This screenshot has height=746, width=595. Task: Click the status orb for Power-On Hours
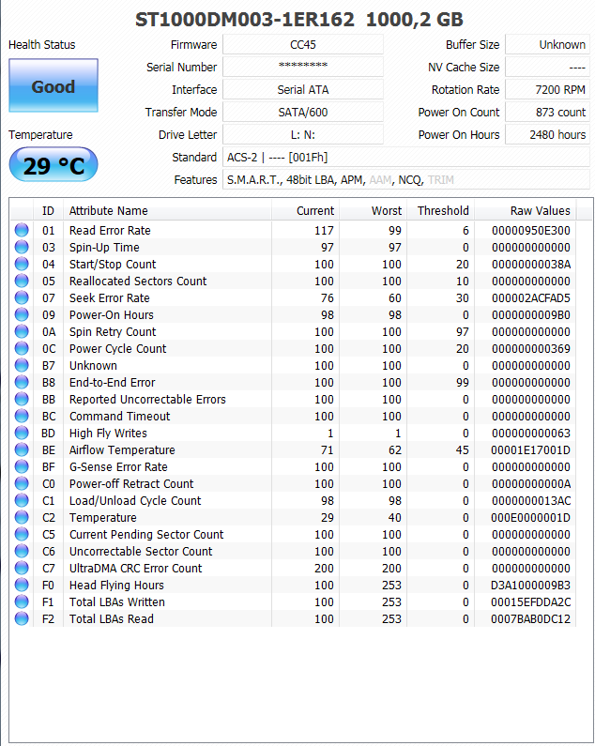pyautogui.click(x=22, y=314)
